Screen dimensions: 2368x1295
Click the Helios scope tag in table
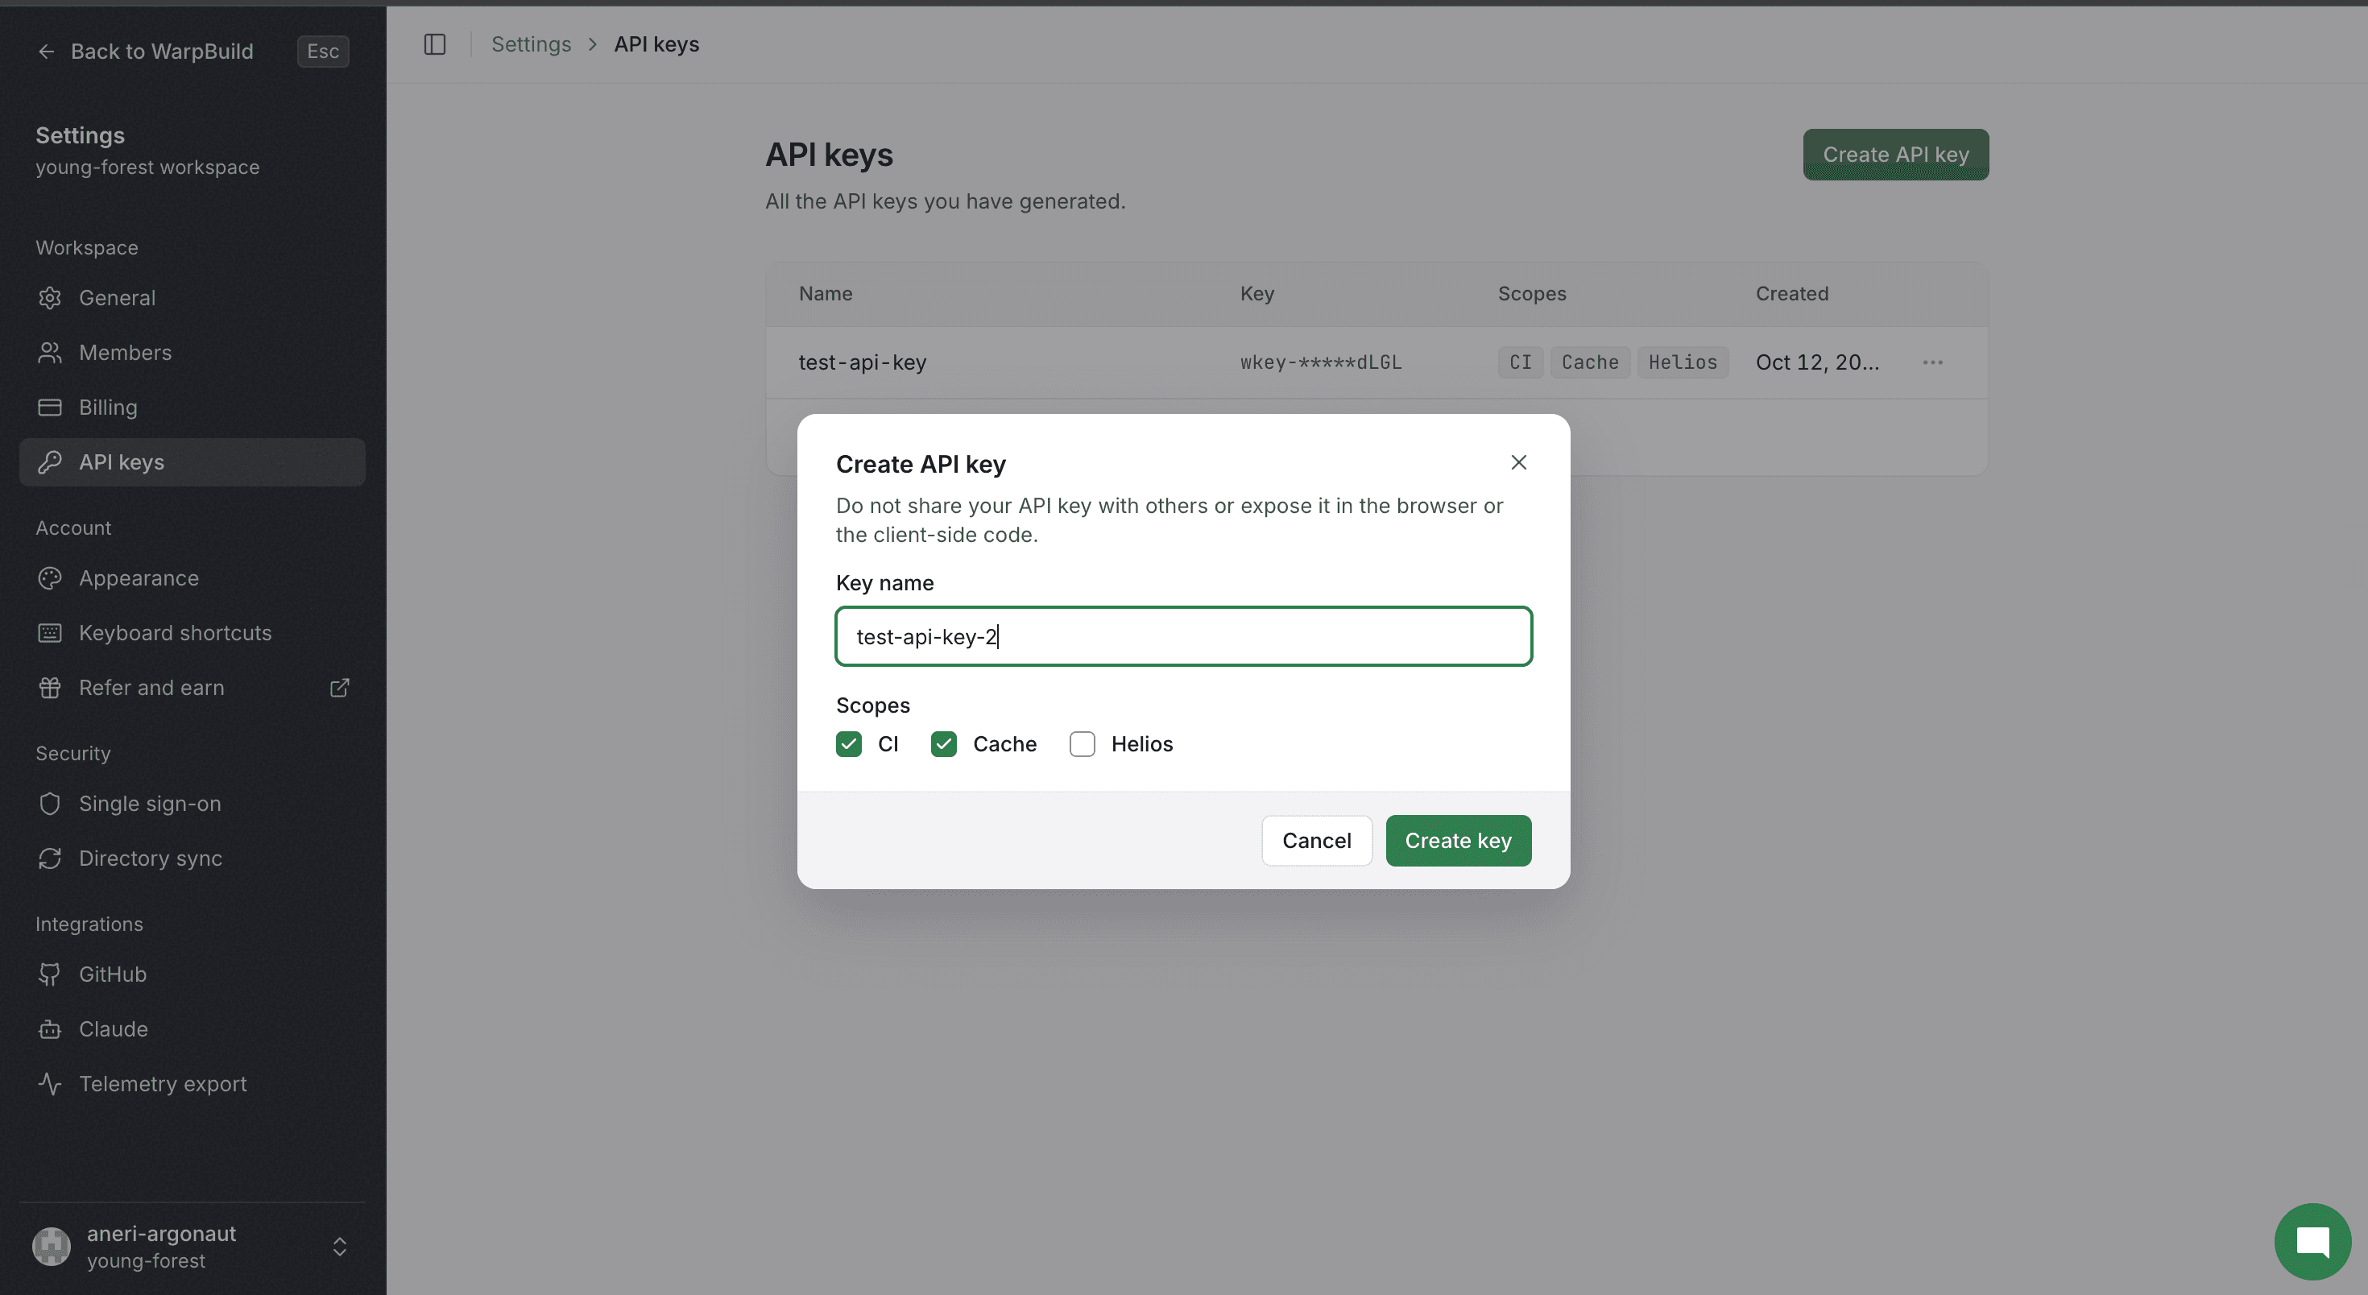(x=1683, y=362)
